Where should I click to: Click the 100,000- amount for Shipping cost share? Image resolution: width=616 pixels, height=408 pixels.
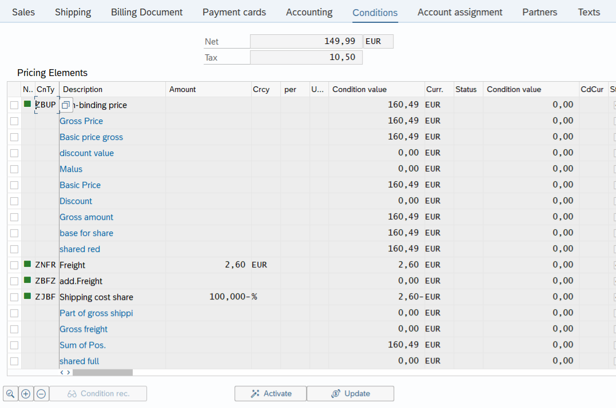coord(208,297)
